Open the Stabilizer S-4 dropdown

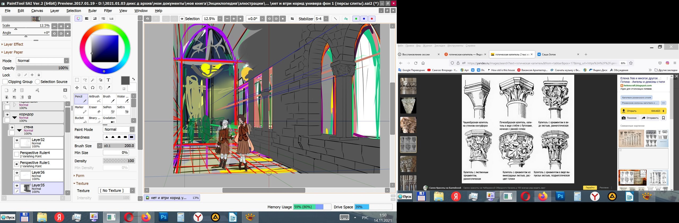point(326,19)
